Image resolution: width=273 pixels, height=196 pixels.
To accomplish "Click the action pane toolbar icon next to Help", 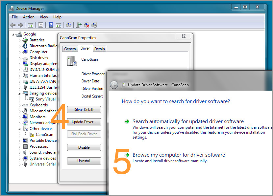I will [59, 25].
